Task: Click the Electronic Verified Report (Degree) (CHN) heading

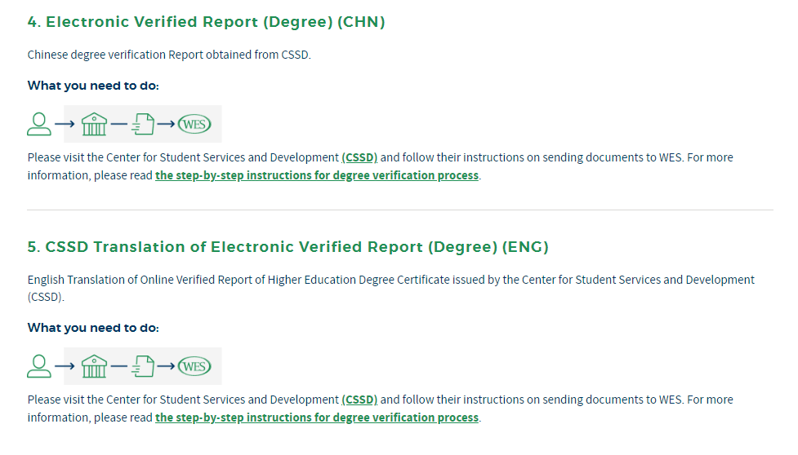Action: coord(206,22)
